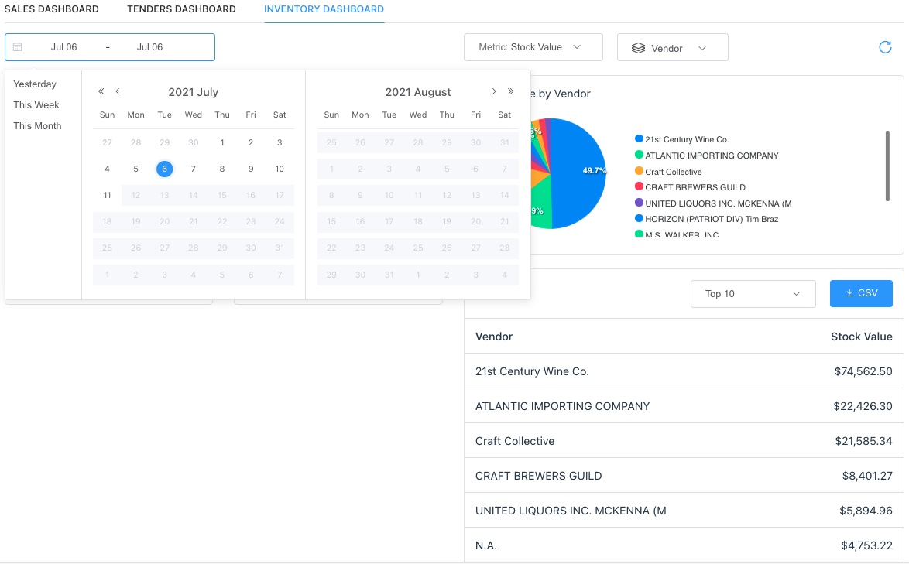Toggle the Craft Collective orange legend swatch

pos(639,172)
